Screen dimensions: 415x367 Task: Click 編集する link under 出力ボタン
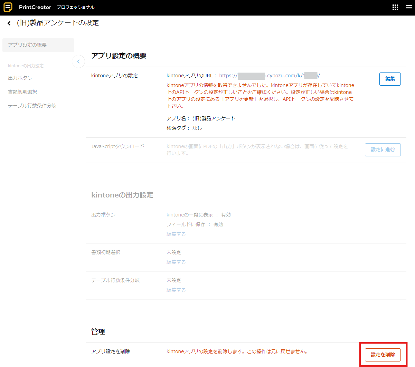click(x=176, y=234)
